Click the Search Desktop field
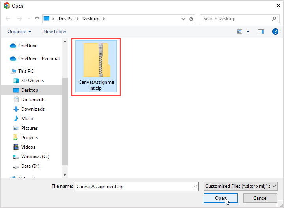 (x=235, y=19)
